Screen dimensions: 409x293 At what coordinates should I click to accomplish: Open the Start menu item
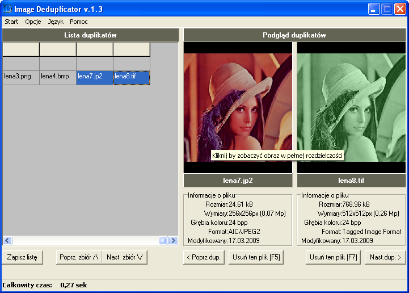(x=11, y=22)
